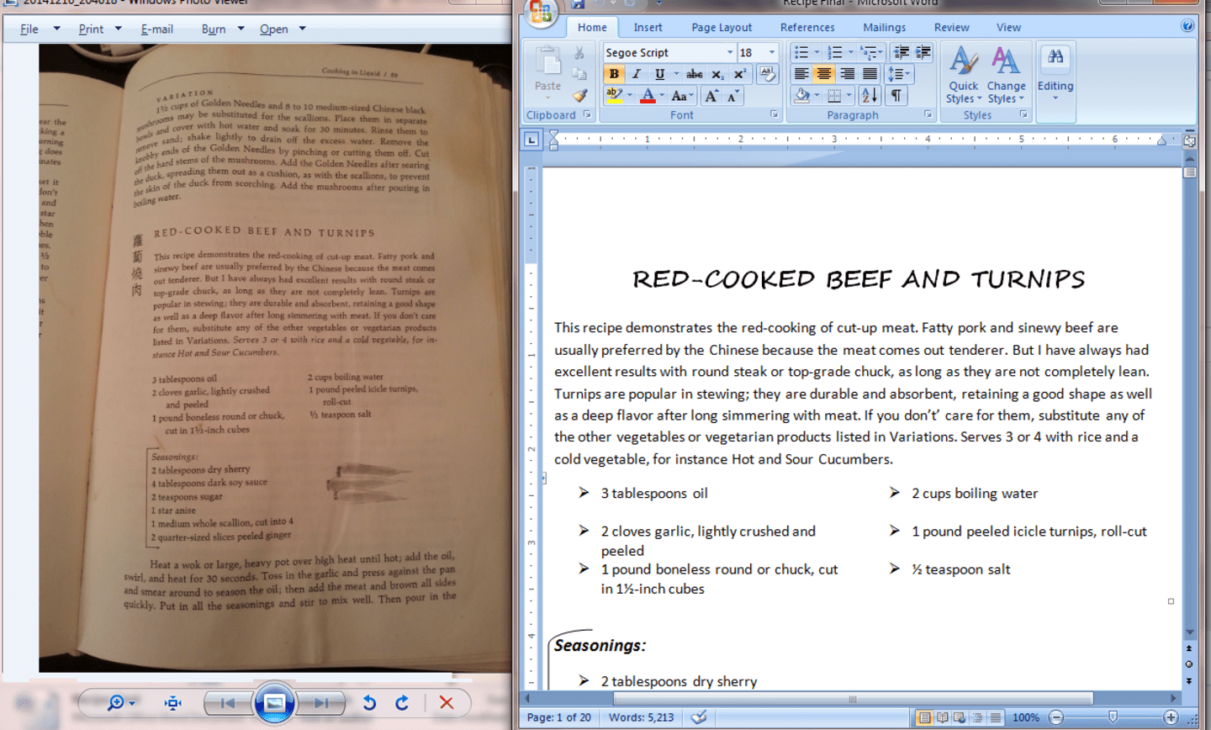1211x730 pixels.
Task: Go to previous photo in Photo Viewer
Action: coord(228,703)
